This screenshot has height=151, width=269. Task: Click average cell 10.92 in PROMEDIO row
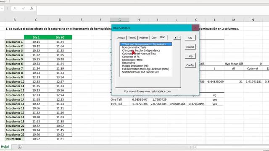coord(36,139)
